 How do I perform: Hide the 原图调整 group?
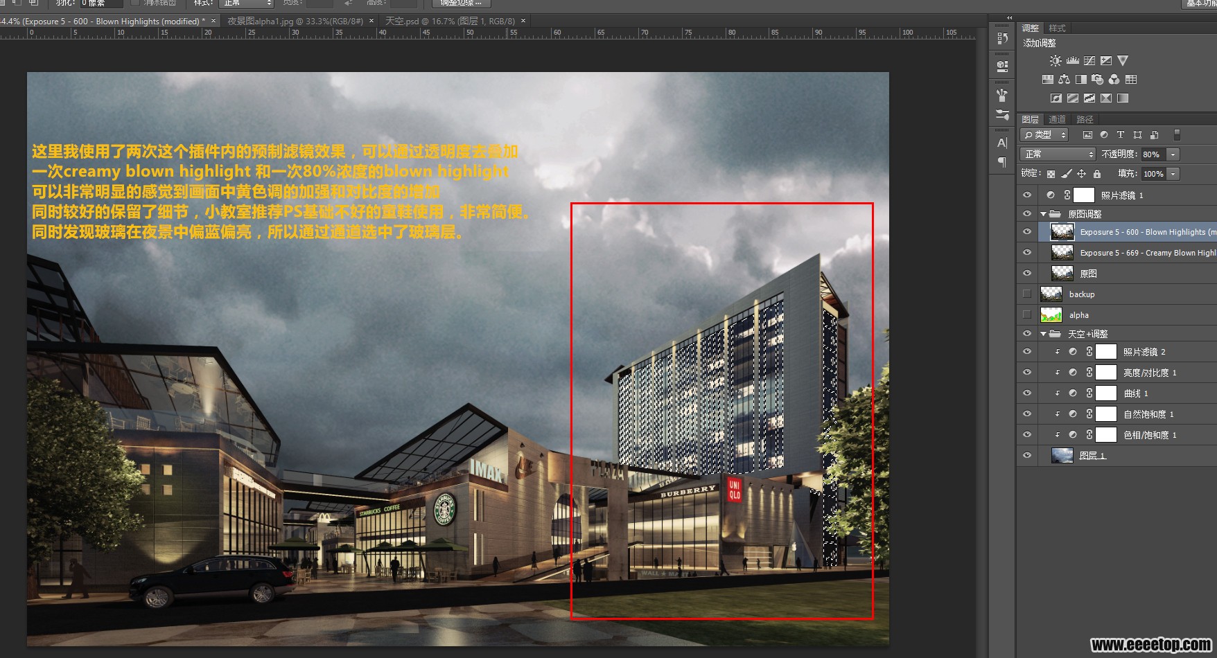pos(1027,214)
